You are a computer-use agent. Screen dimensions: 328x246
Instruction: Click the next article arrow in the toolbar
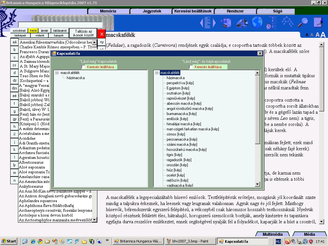(214, 23)
